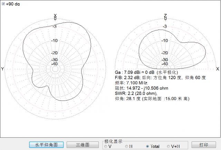
Task: Select the V+H polarization radio button
Action: tap(168, 146)
